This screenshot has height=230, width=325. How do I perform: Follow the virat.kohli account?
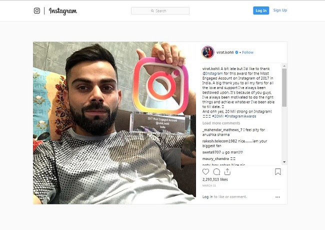pos(247,52)
